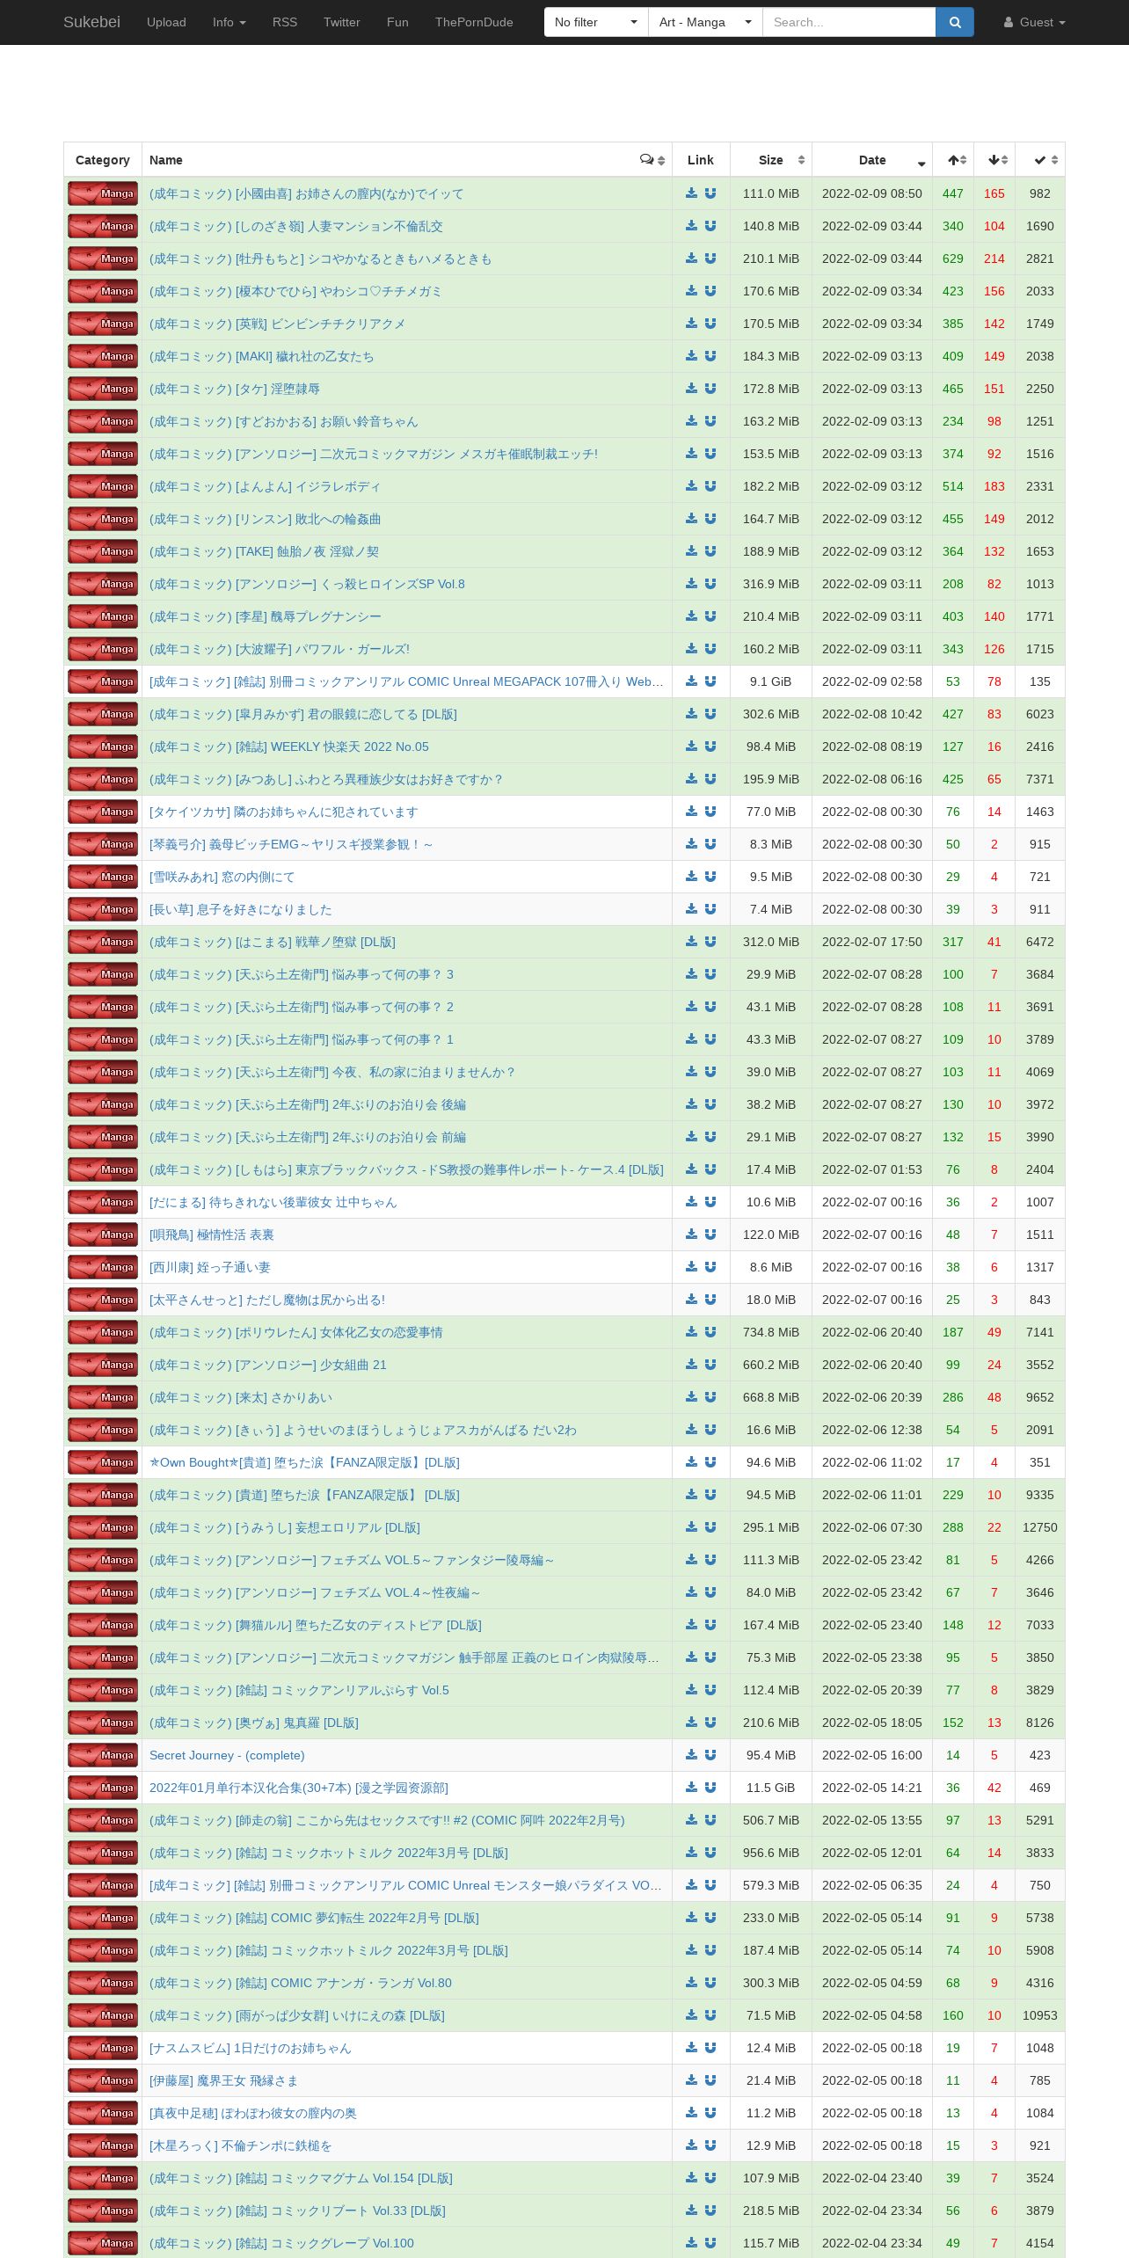The width and height of the screenshot is (1129, 2258).
Task: Click the size cell 668.8 MiB
Action: [x=771, y=1397]
